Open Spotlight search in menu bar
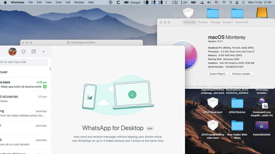This screenshot has height=154, width=275. tap(231, 2)
